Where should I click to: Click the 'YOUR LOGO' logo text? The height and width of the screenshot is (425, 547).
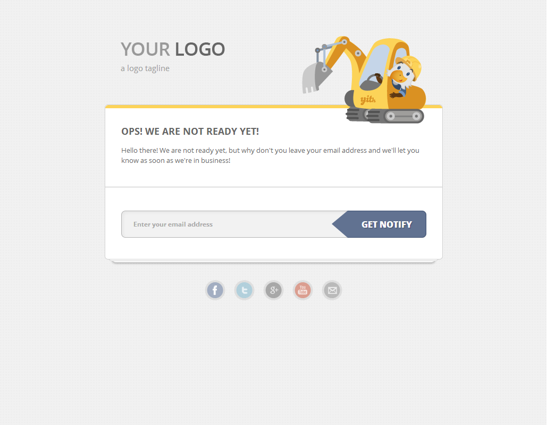(x=173, y=49)
